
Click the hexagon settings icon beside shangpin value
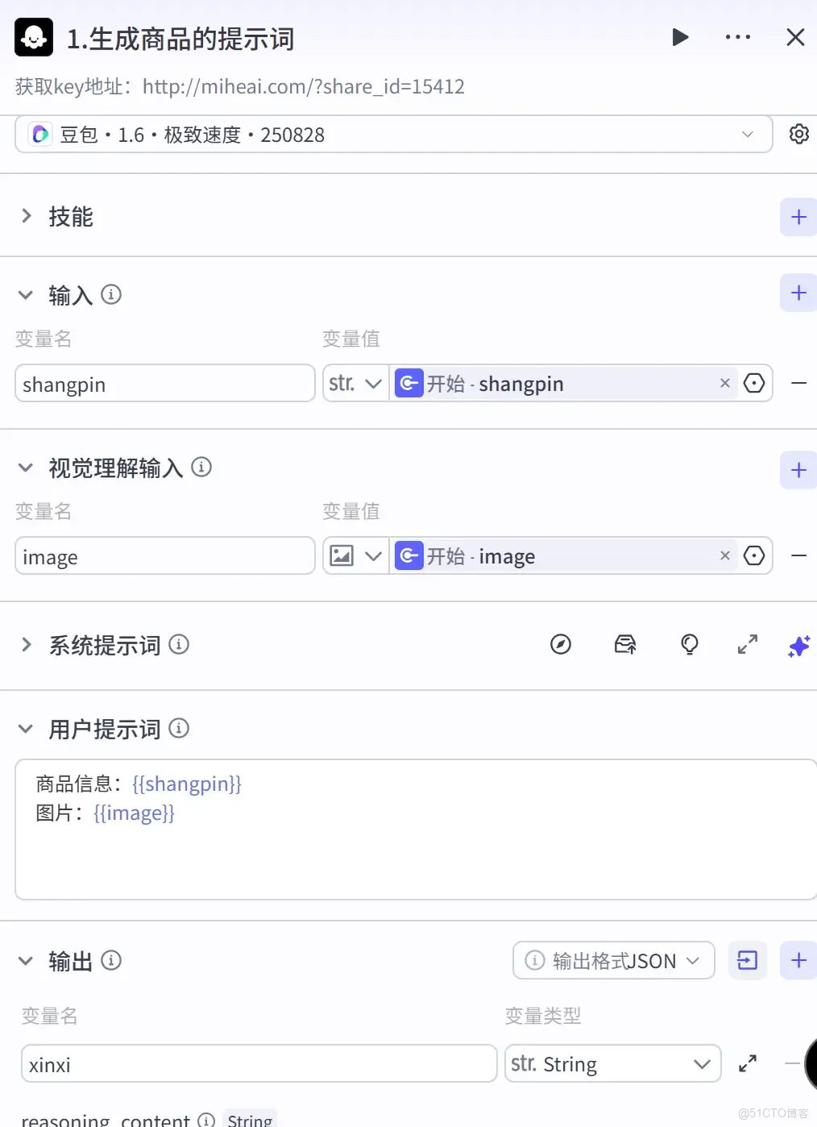pos(754,383)
